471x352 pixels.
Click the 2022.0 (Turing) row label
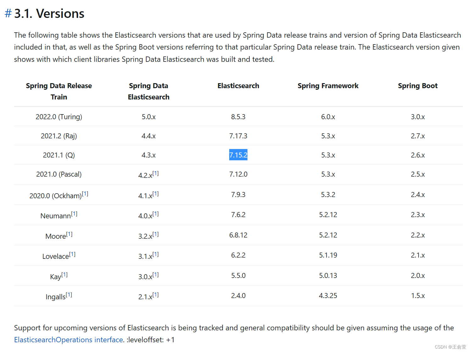point(59,117)
